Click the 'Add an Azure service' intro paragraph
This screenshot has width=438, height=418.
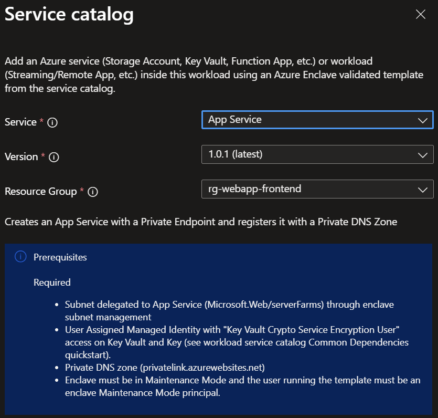pyautogui.click(x=214, y=75)
